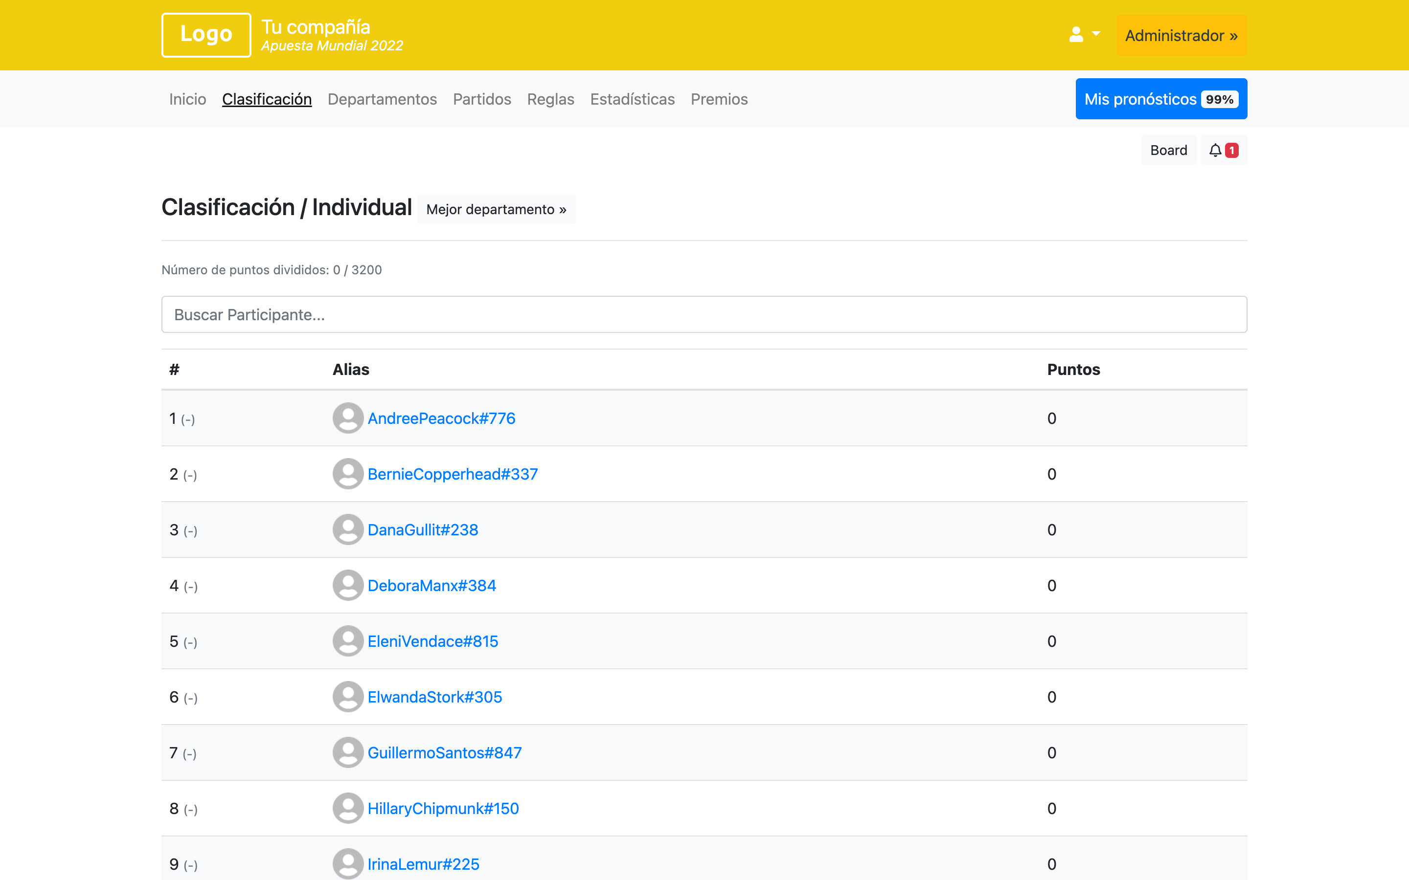Click EleniVendace#815 avatar icon
Viewport: 1409px width, 880px height.
(x=348, y=641)
